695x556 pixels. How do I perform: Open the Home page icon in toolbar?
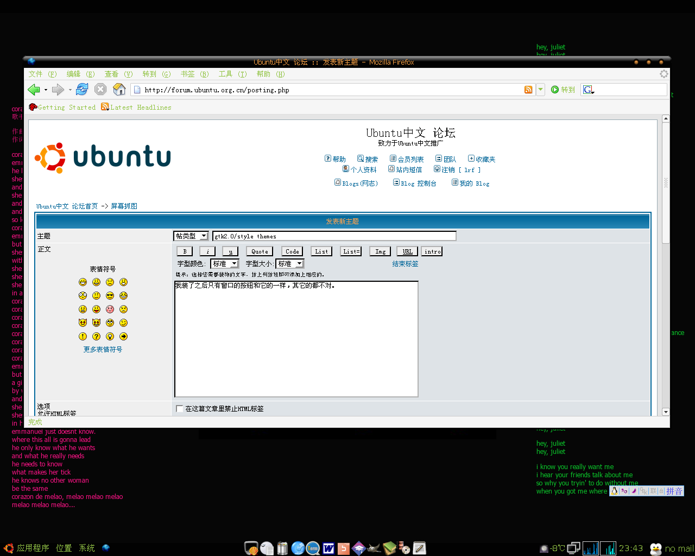[x=119, y=89]
